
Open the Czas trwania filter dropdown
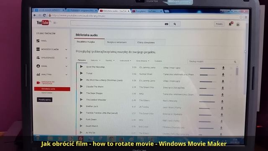[x=142, y=61]
